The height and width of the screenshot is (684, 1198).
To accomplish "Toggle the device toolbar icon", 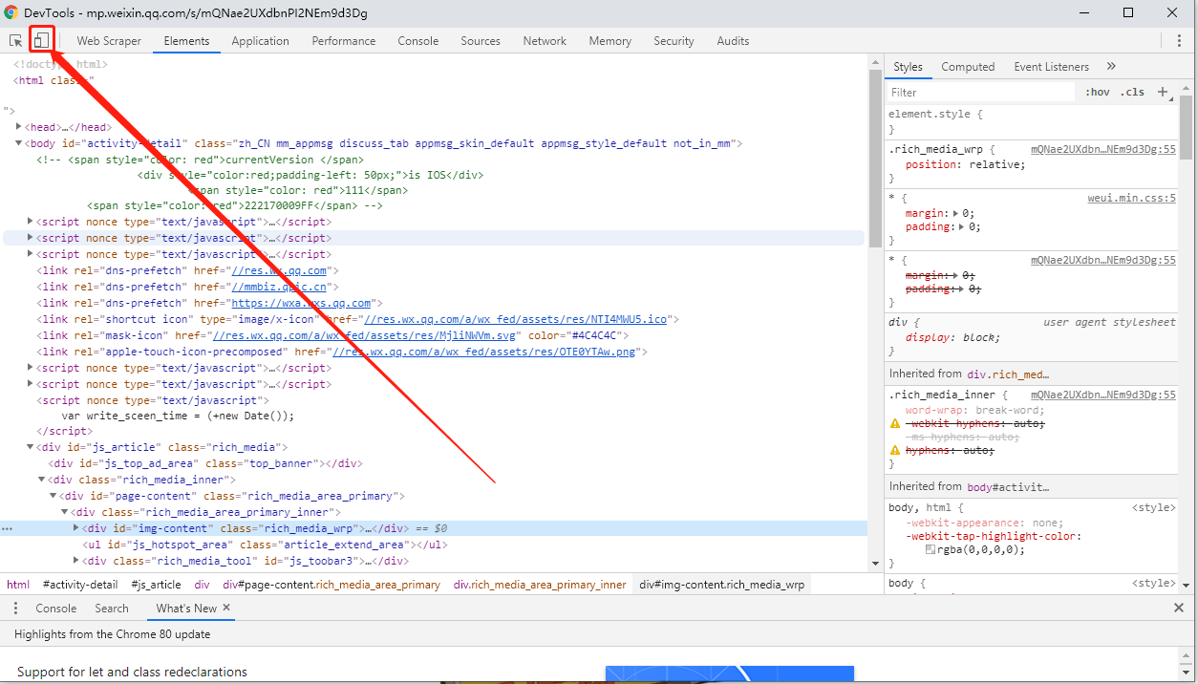I will click(41, 40).
